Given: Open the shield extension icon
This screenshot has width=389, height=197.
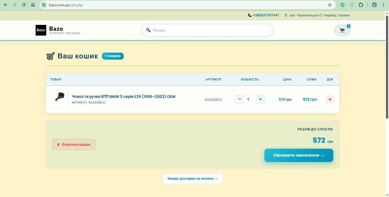Looking at the screenshot, I should point(352,5).
